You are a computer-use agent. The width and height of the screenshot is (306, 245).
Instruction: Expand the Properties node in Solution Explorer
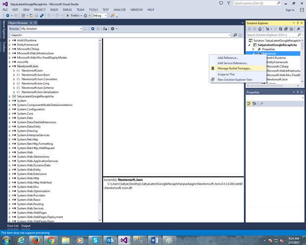[x=253, y=50]
